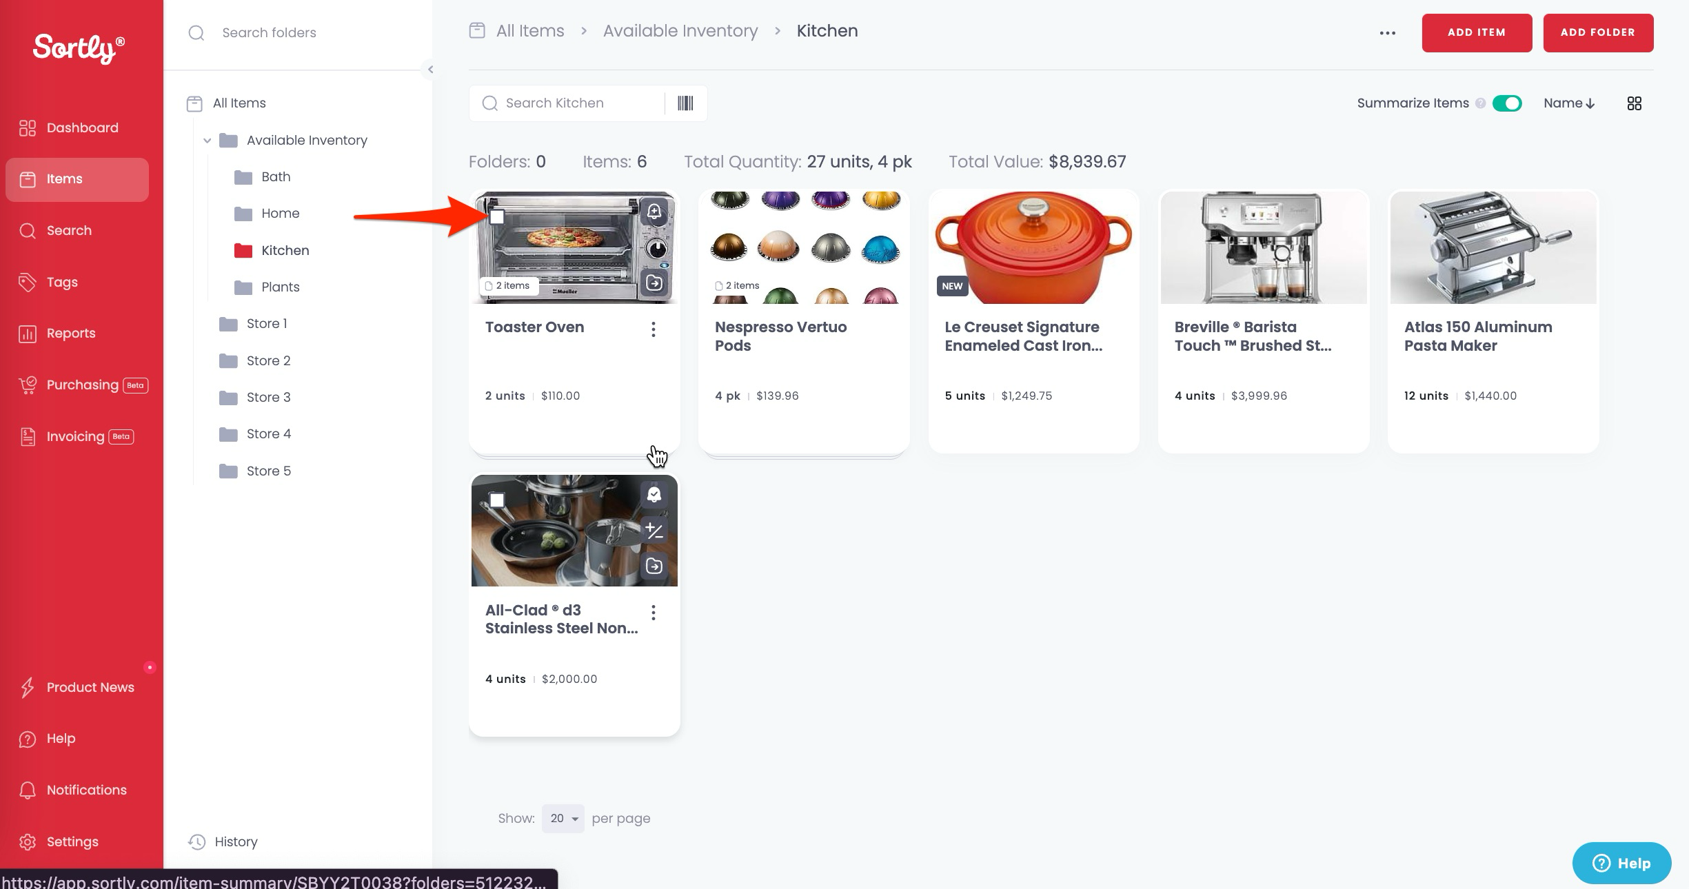Click the Sortly logo
Viewport: 1689px width, 889px height.
79,48
